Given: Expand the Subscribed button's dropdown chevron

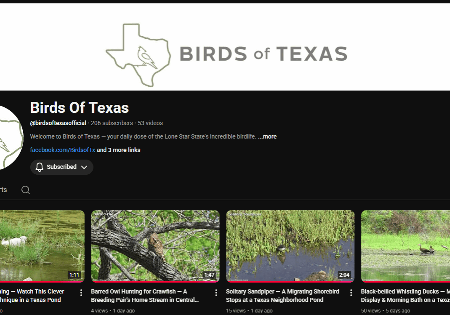Looking at the screenshot, I should (x=84, y=167).
